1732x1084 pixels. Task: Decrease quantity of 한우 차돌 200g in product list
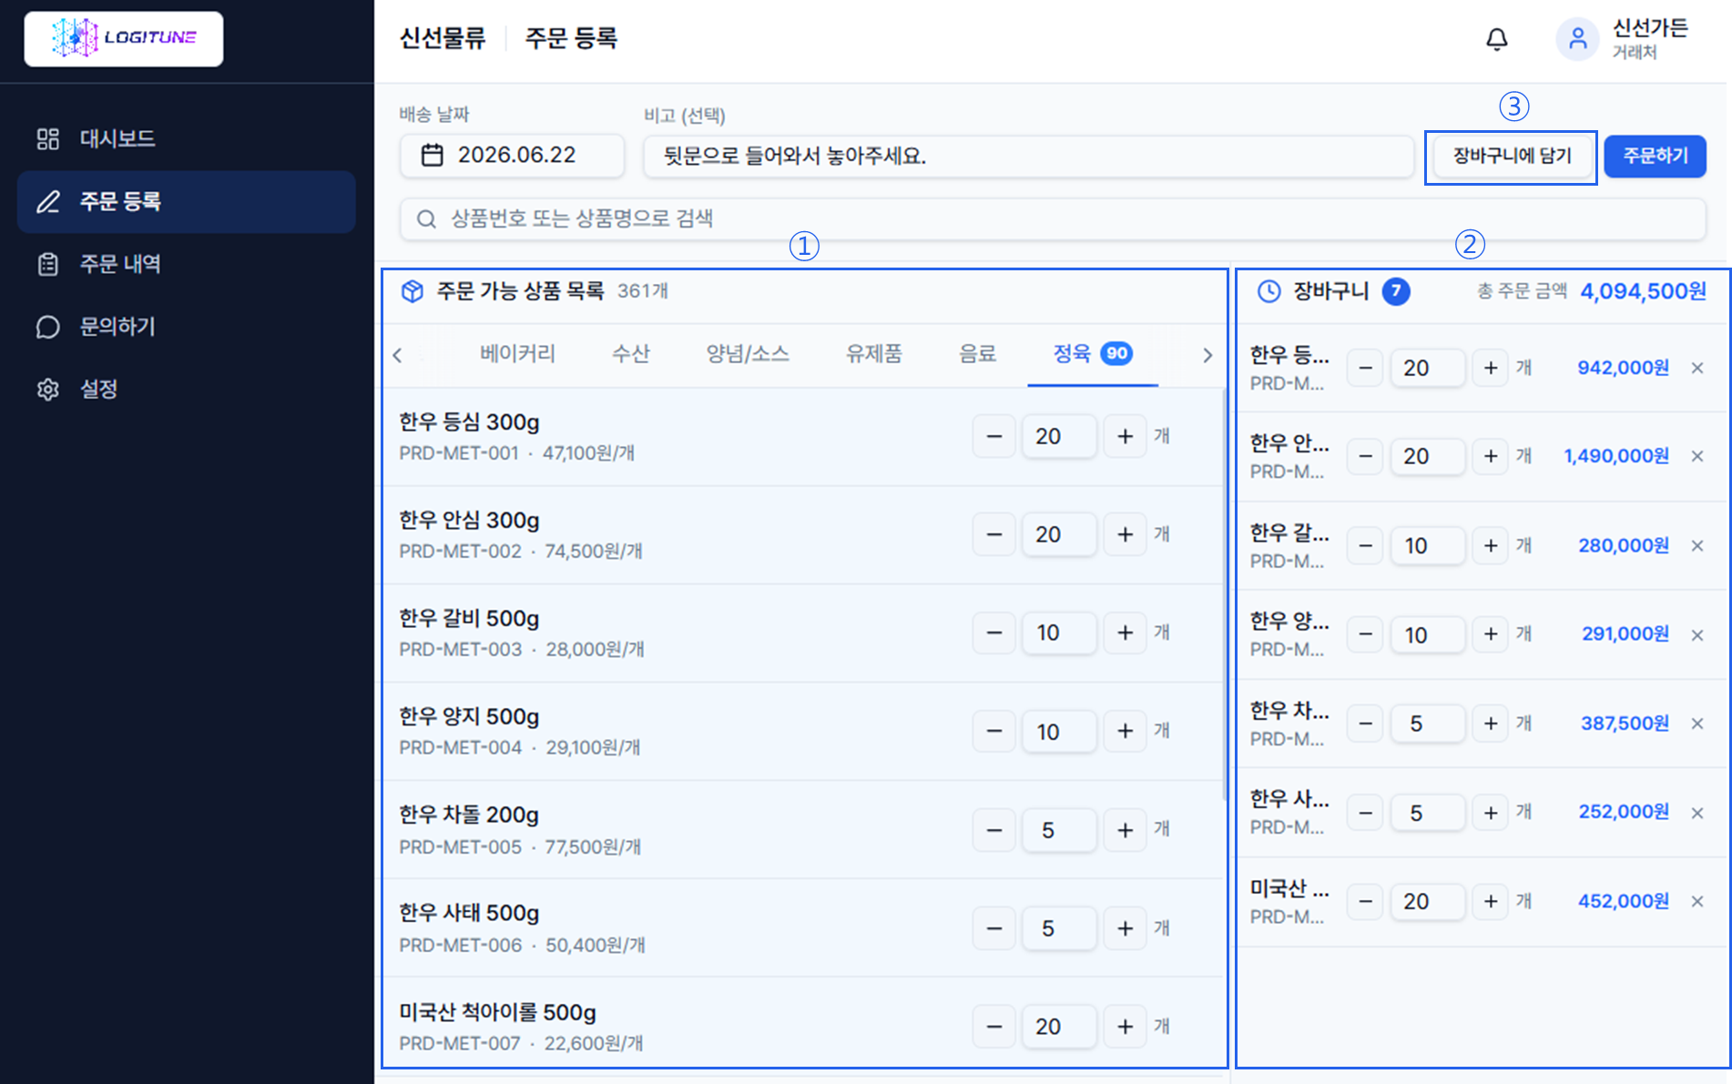(x=994, y=830)
